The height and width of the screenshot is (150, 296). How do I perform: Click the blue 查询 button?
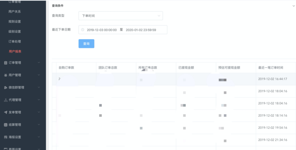pos(86,44)
